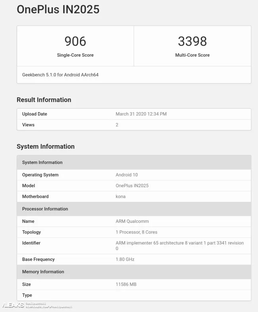
Task: Click the System Information table header row
Action: (134, 163)
